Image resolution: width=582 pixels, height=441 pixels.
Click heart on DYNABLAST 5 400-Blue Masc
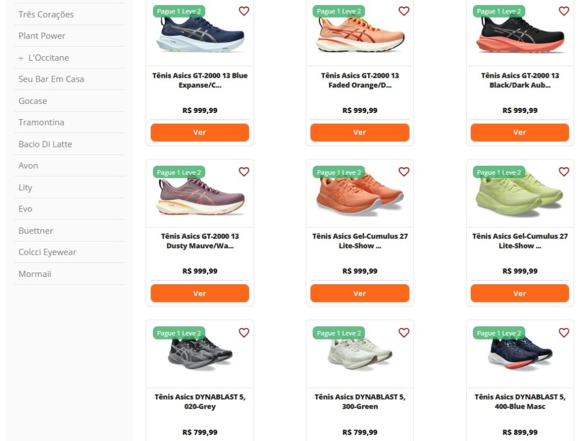[x=564, y=333]
